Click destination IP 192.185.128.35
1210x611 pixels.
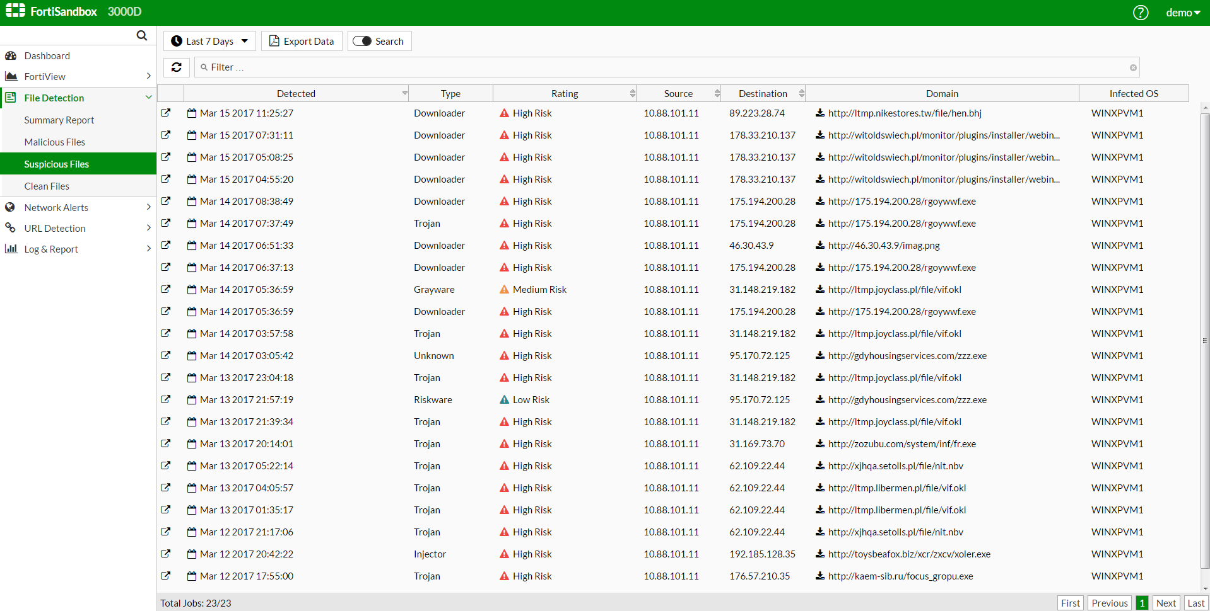[762, 554]
